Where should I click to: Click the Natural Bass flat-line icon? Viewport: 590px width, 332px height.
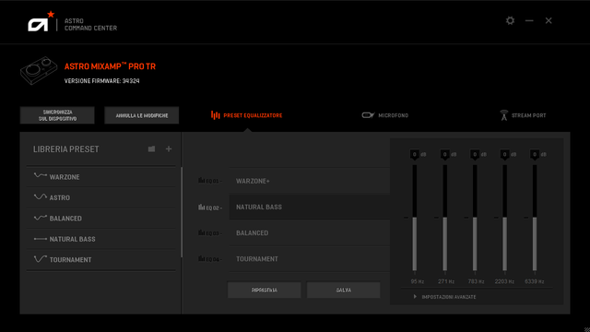[x=41, y=239]
